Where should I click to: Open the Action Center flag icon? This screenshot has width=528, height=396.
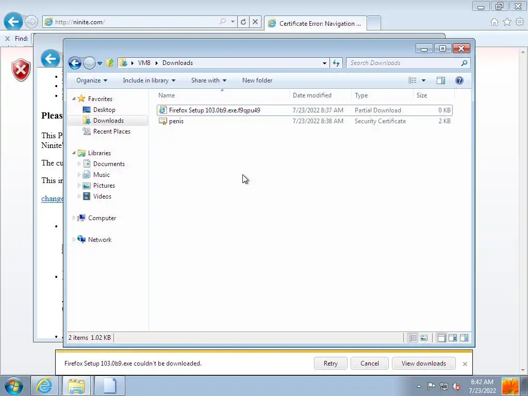(431, 386)
